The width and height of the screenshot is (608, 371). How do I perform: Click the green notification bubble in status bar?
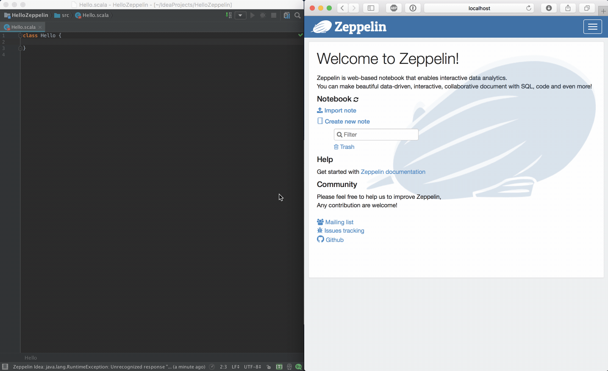[x=299, y=367]
